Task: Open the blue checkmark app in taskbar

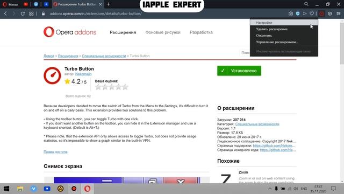Action: (33, 189)
